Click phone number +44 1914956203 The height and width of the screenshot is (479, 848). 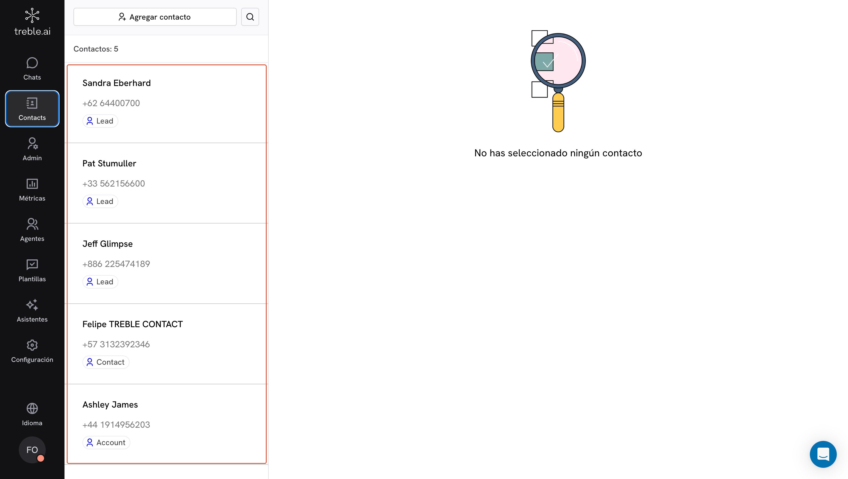click(116, 425)
